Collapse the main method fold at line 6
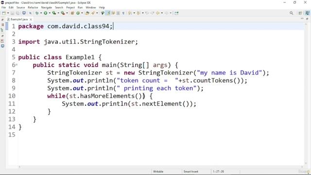This screenshot has height=175, width=311. 17,65
